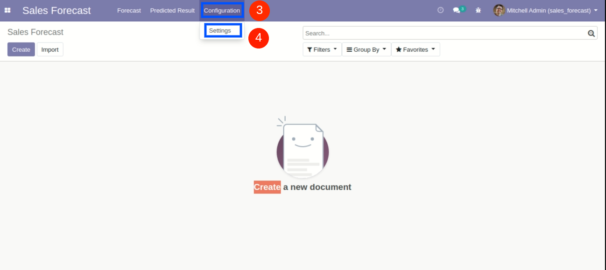Open the Forecast menu
The height and width of the screenshot is (270, 606).
129,10
